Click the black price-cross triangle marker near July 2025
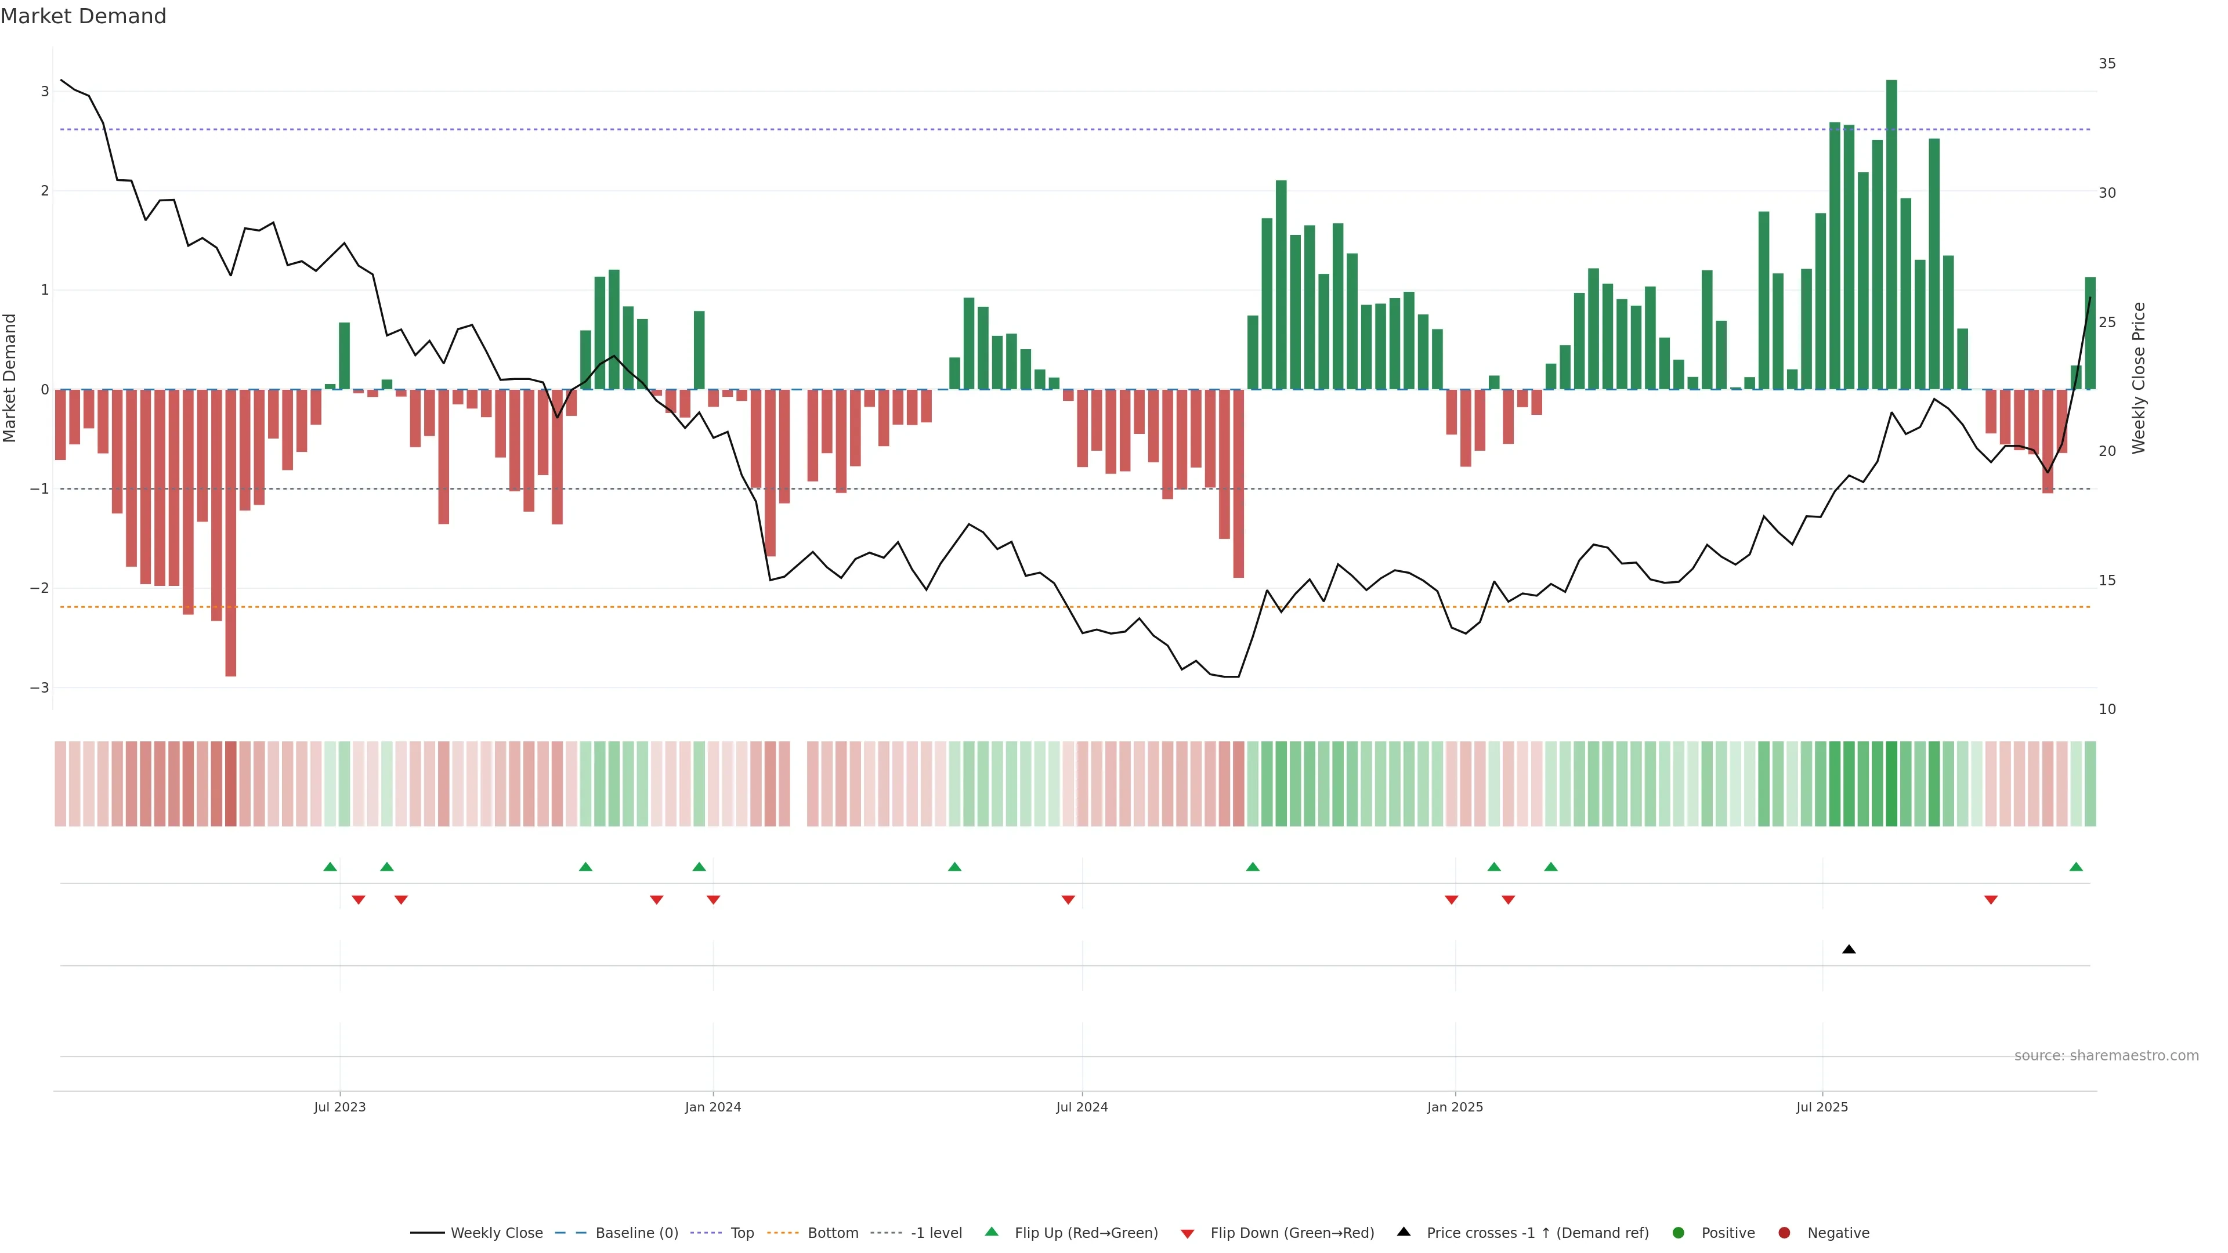The width and height of the screenshot is (2228, 1253). 1849,950
